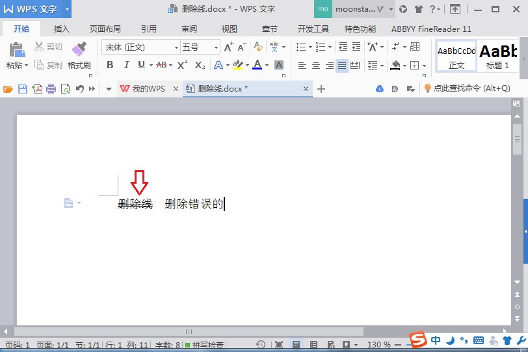Clear formatting with eraser icon

point(258,46)
